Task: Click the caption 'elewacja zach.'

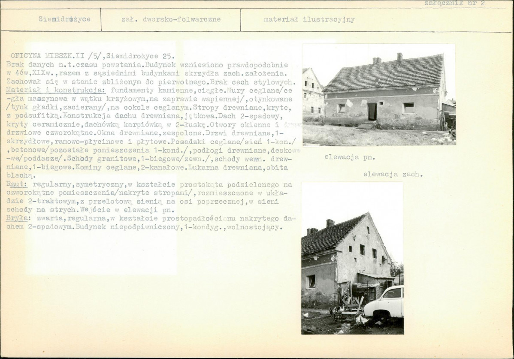Action: point(393,175)
